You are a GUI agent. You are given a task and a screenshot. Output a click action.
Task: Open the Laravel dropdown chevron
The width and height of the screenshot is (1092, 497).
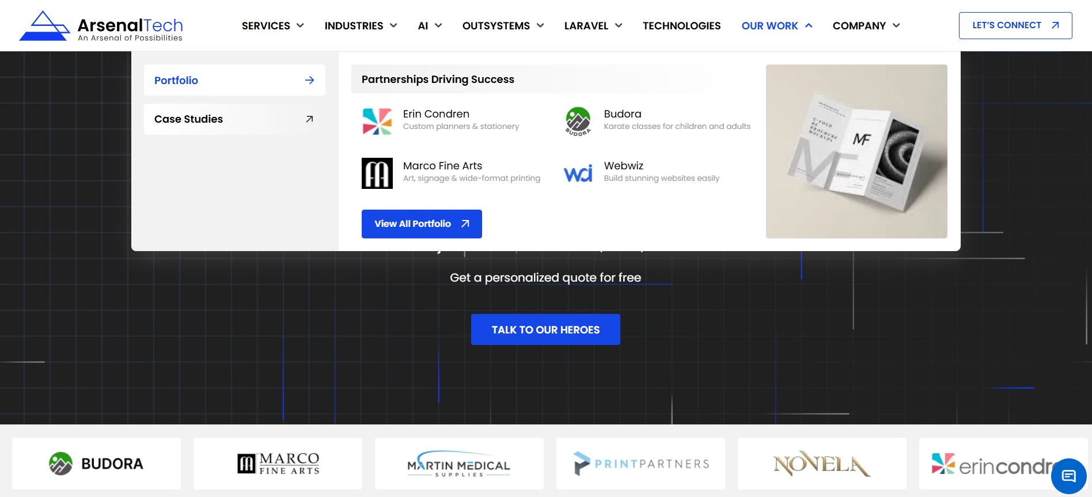(x=619, y=25)
